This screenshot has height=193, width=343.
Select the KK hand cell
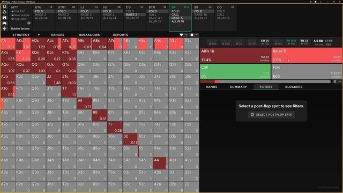[x=23, y=56]
